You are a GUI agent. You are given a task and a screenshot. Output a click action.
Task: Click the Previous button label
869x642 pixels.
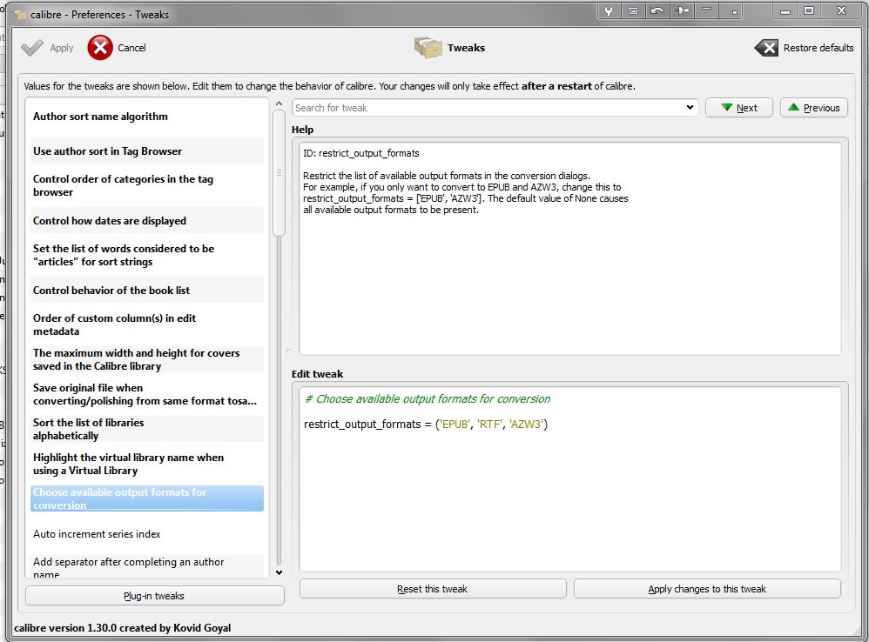pyautogui.click(x=821, y=108)
